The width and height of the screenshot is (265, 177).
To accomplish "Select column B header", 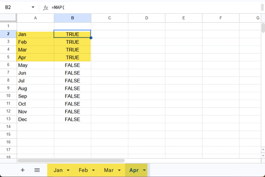I will click(x=72, y=18).
